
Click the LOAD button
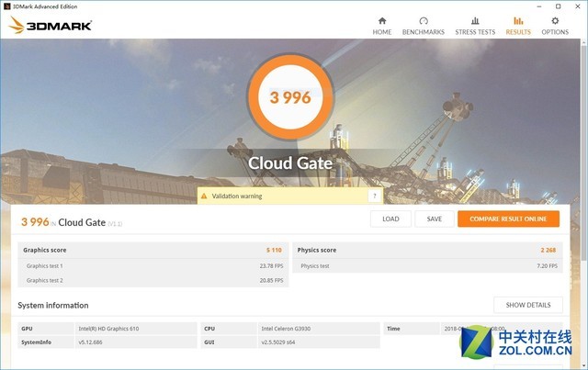pyautogui.click(x=390, y=219)
